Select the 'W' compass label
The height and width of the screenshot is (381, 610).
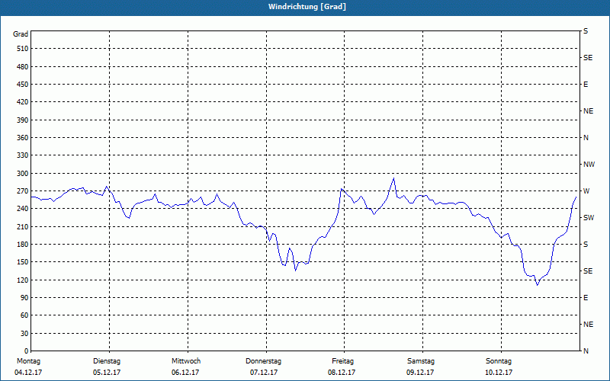point(586,191)
